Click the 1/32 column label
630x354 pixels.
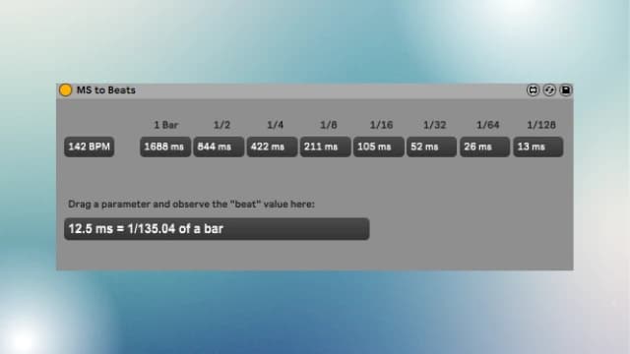(x=435, y=125)
